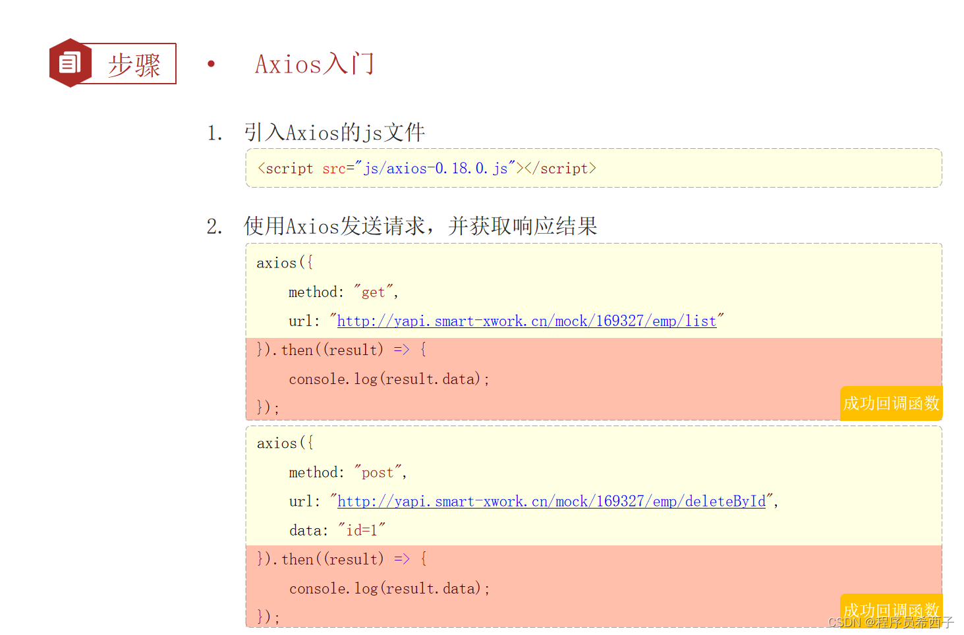Click second console.log(result.data) line
This screenshot has height=635, width=964.
(x=389, y=588)
